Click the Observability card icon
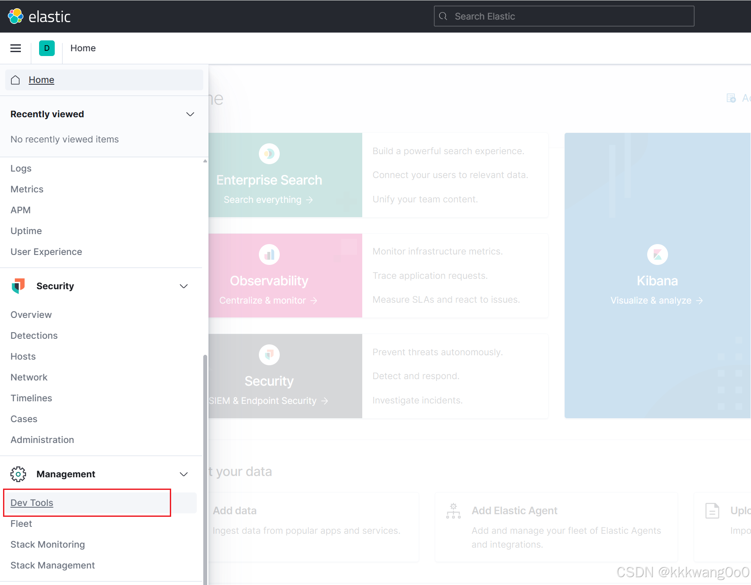Image resolution: width=751 pixels, height=585 pixels. click(x=269, y=254)
